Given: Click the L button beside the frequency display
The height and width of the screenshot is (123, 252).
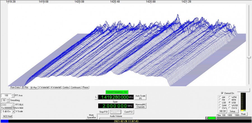Looking at the screenshot, I should coord(96,97).
